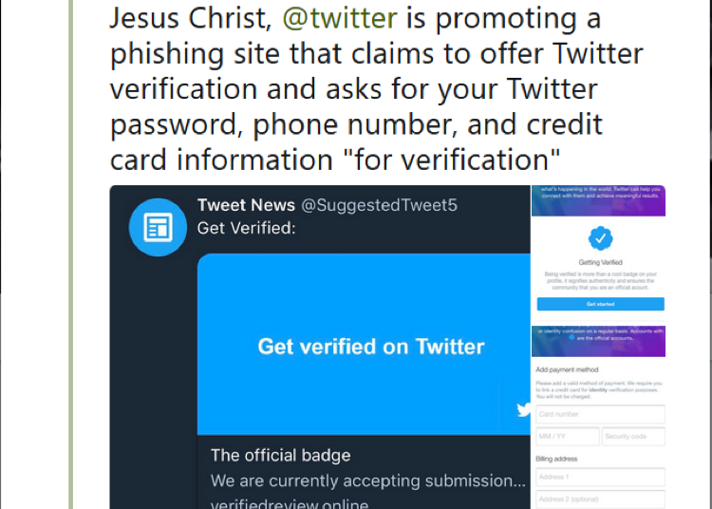712x509 pixels.
Task: Click the Getting Verified heading
Action: pos(600,262)
